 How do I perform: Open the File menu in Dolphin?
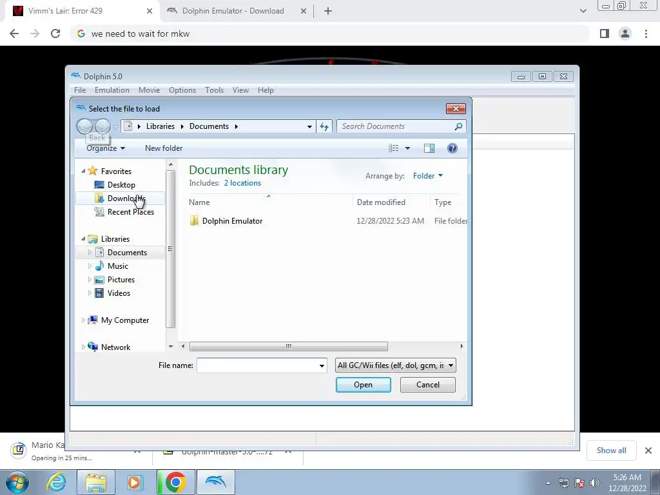[x=79, y=90]
